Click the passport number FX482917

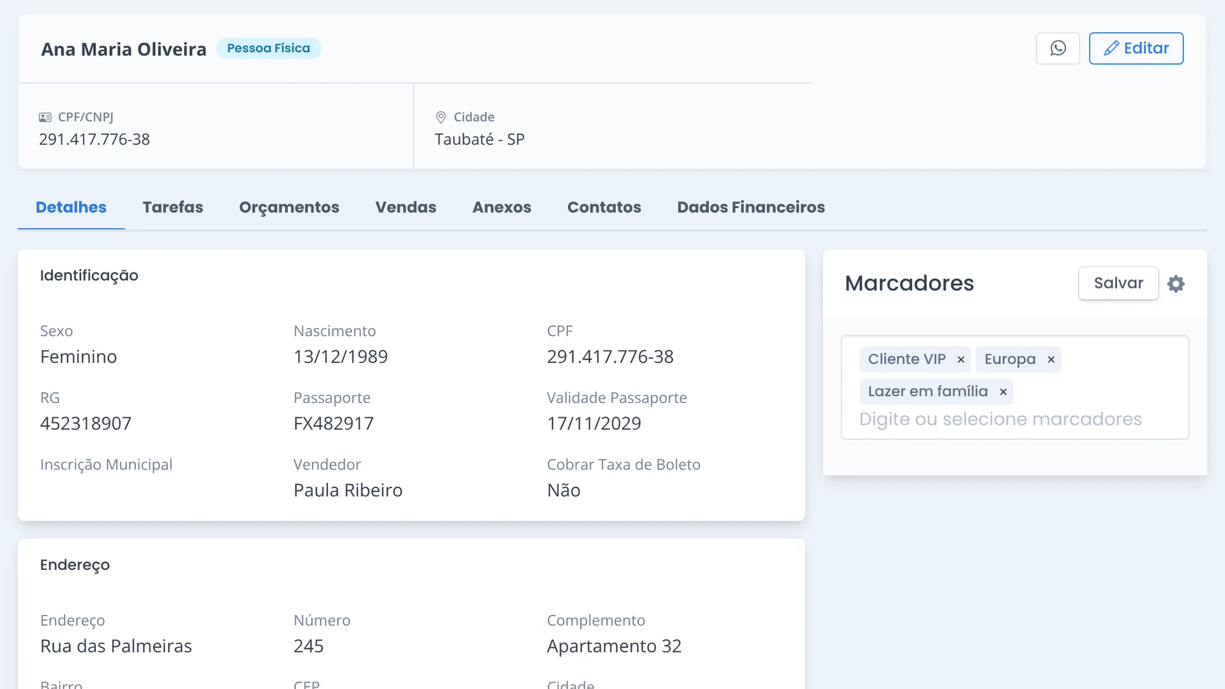tap(334, 424)
